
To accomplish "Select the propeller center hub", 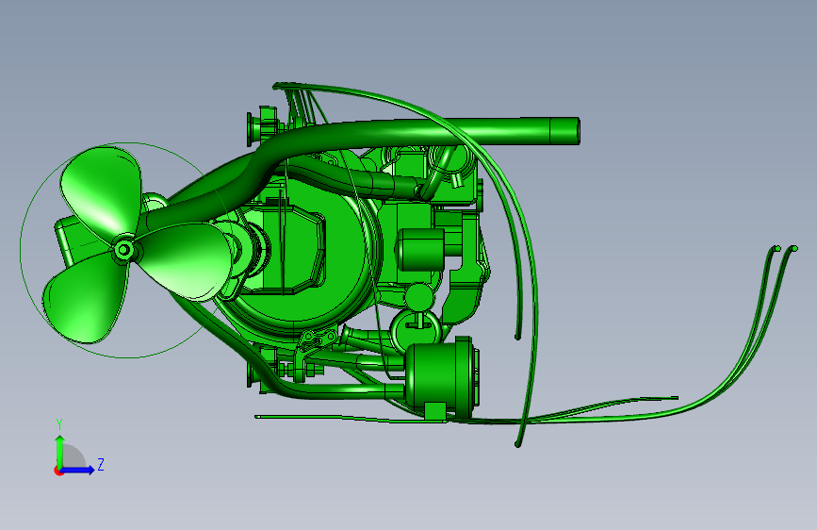I will (123, 250).
